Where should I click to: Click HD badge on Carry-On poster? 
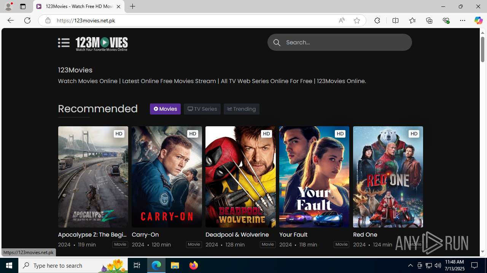[x=193, y=134]
